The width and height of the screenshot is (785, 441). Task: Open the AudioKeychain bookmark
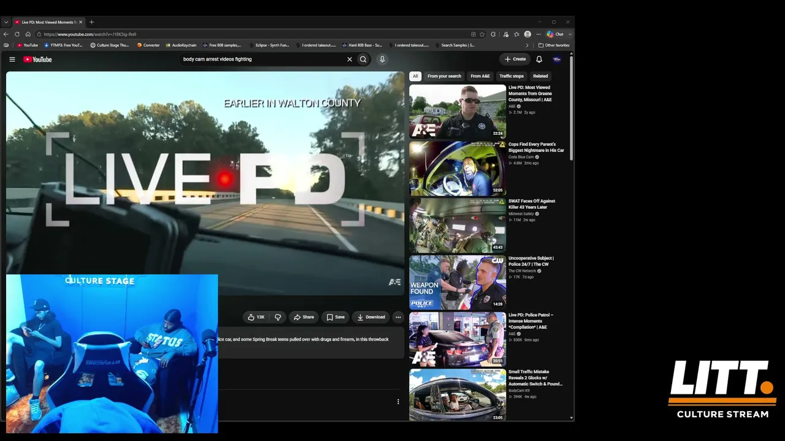pyautogui.click(x=181, y=45)
